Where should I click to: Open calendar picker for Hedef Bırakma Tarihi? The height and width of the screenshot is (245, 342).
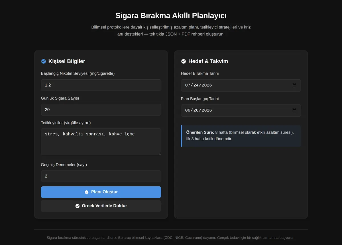(x=294, y=85)
